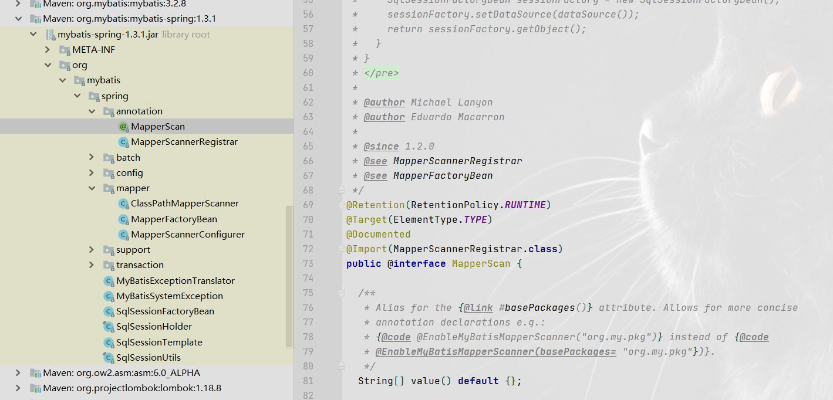This screenshot has width=833, height=400.
Task: Click the @see MapperScannerRegistrar reference
Action: (x=457, y=161)
